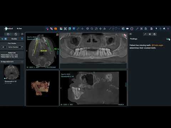Click the 70.0 mm measurement label

[44, 51]
